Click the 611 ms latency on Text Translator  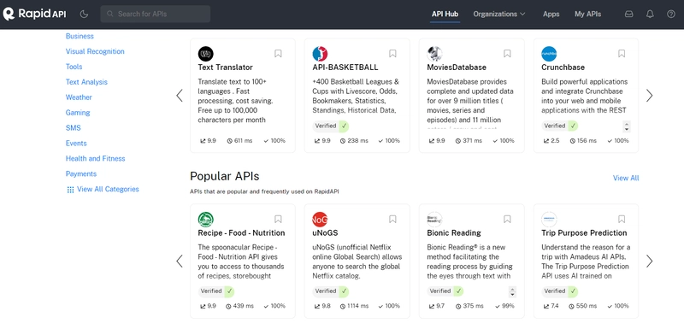pos(240,141)
